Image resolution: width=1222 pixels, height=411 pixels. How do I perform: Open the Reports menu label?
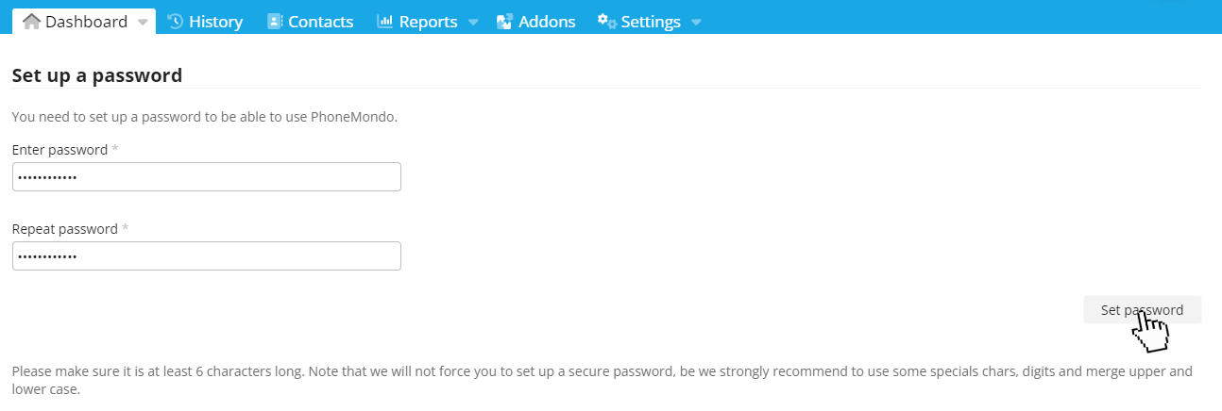pyautogui.click(x=428, y=22)
